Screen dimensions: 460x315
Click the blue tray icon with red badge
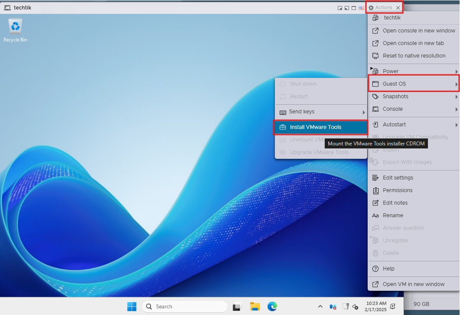tap(333, 306)
